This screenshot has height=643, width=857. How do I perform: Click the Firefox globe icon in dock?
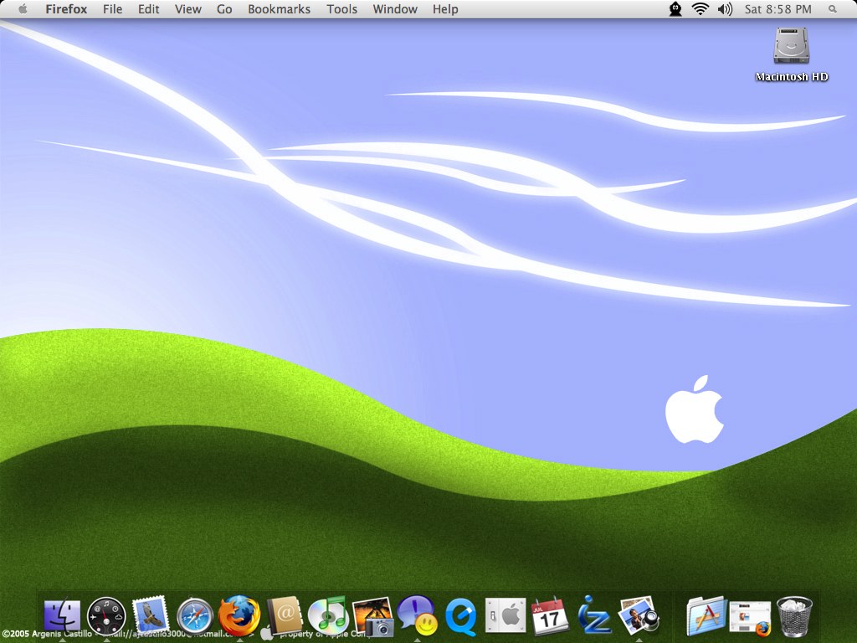pyautogui.click(x=239, y=616)
